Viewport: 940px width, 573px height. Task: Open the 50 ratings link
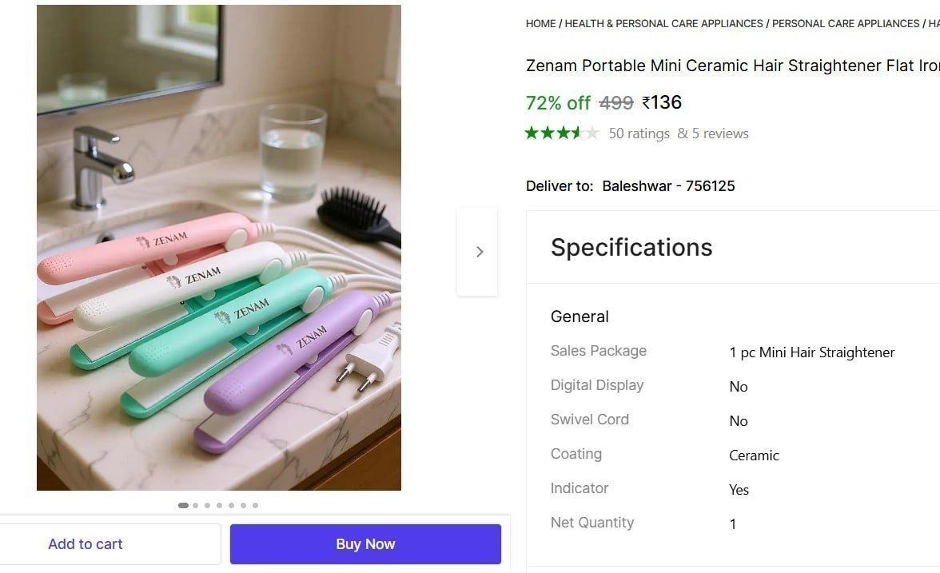click(x=639, y=133)
